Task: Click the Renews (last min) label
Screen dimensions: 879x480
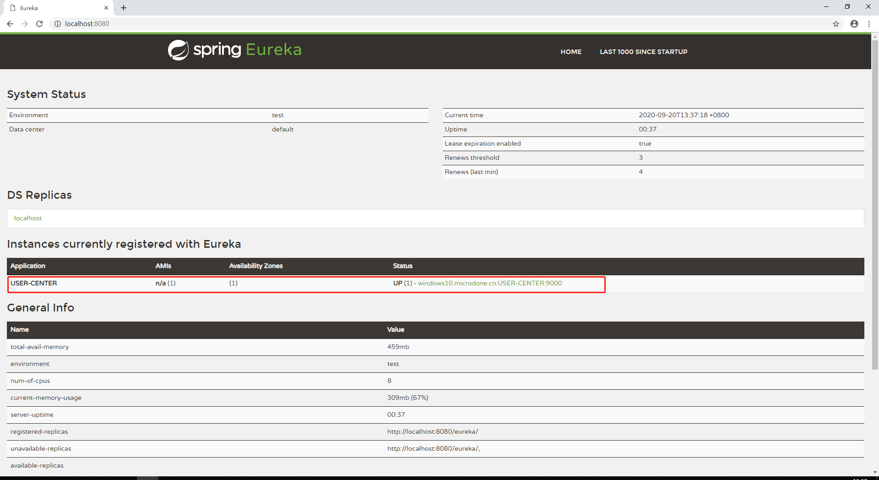Action: [x=472, y=172]
